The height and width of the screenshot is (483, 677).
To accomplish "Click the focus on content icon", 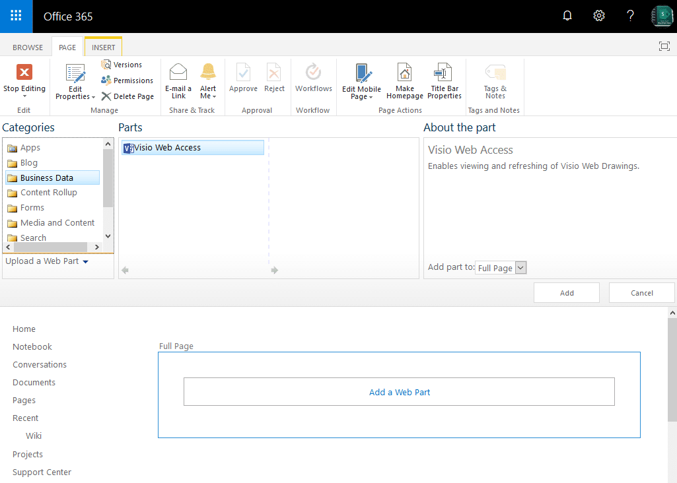I will coord(664,46).
